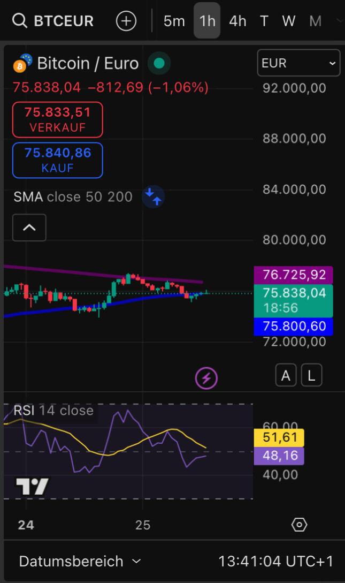Add symbol with the plus circle icon

126,21
